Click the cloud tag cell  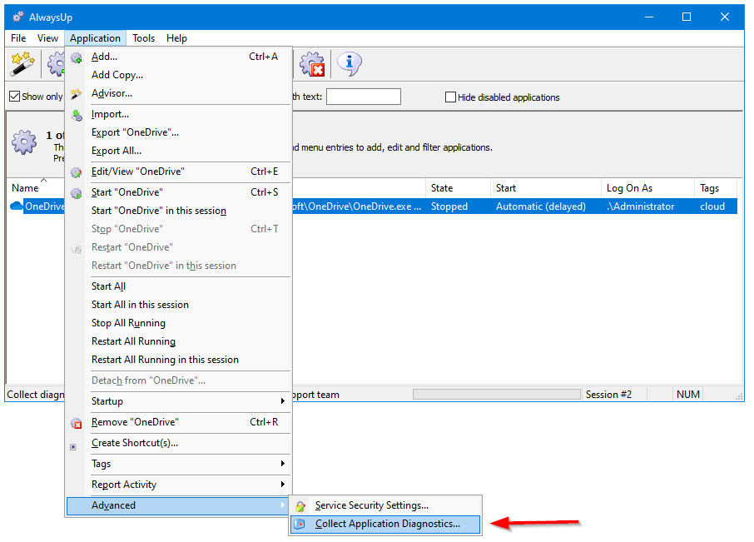pyautogui.click(x=712, y=206)
